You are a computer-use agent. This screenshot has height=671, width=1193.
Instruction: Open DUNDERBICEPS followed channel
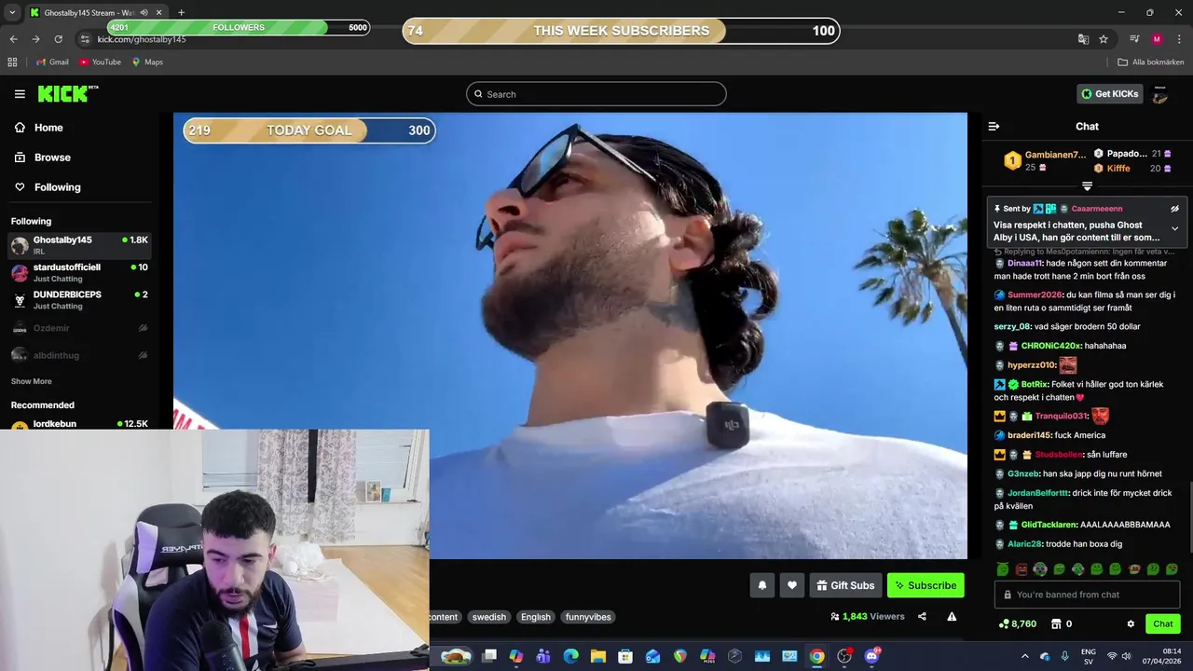pos(79,300)
